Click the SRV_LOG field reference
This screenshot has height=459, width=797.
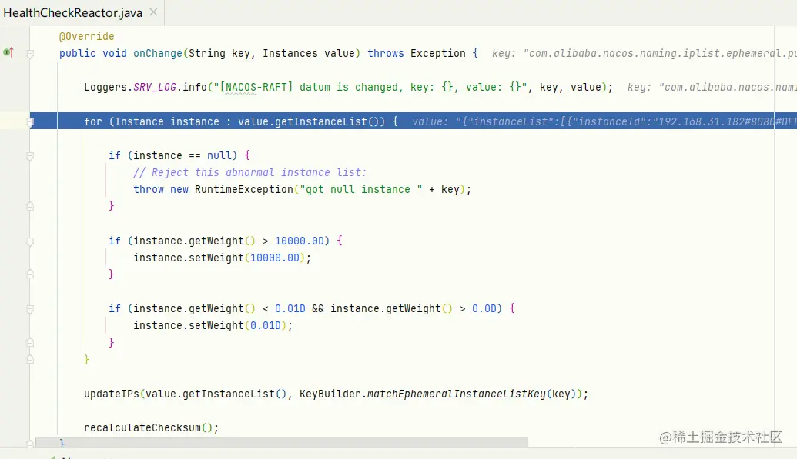click(x=155, y=88)
